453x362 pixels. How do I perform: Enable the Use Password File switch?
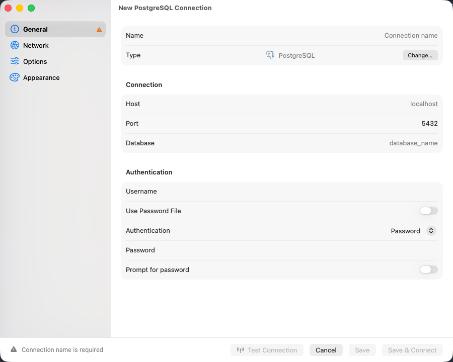click(429, 211)
